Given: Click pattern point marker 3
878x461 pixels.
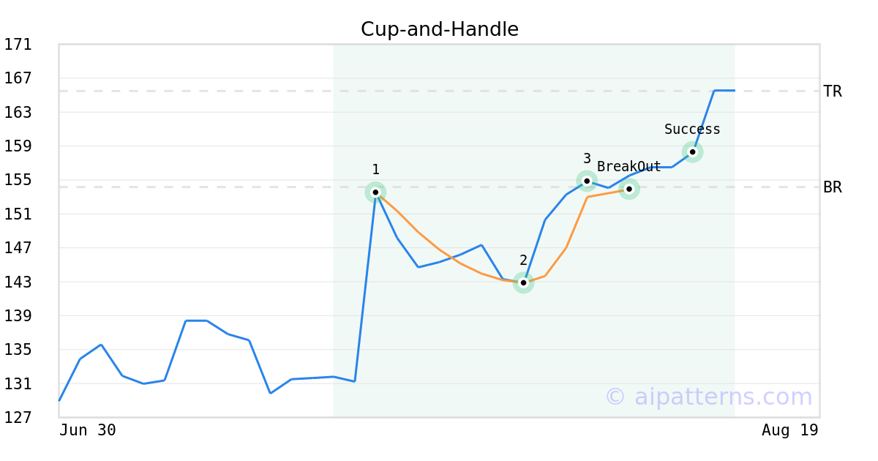Looking at the screenshot, I should tap(587, 181).
